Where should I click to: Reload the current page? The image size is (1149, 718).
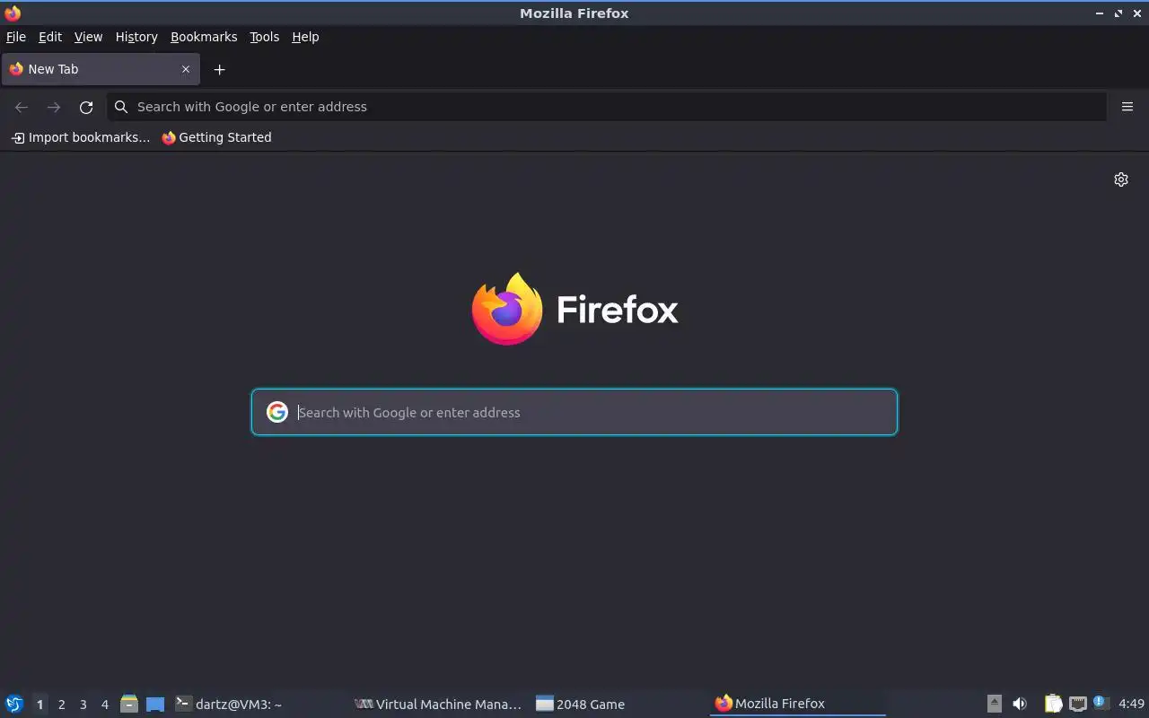(86, 107)
